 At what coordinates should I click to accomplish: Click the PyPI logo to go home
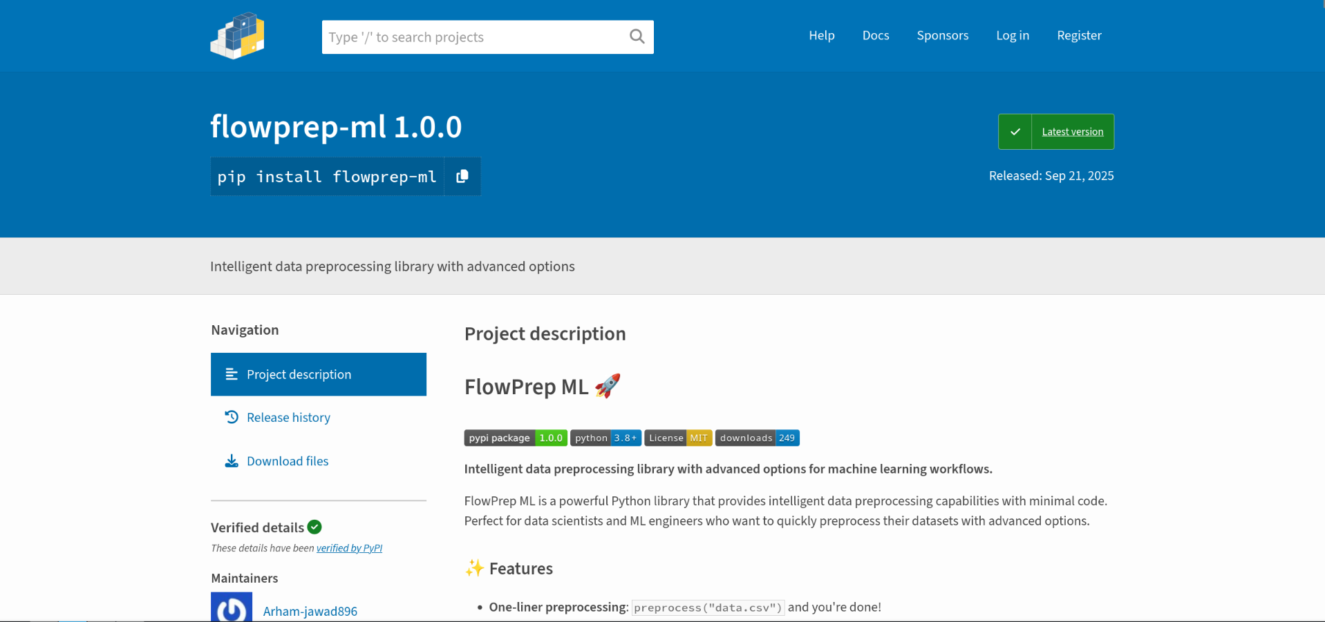tap(237, 36)
